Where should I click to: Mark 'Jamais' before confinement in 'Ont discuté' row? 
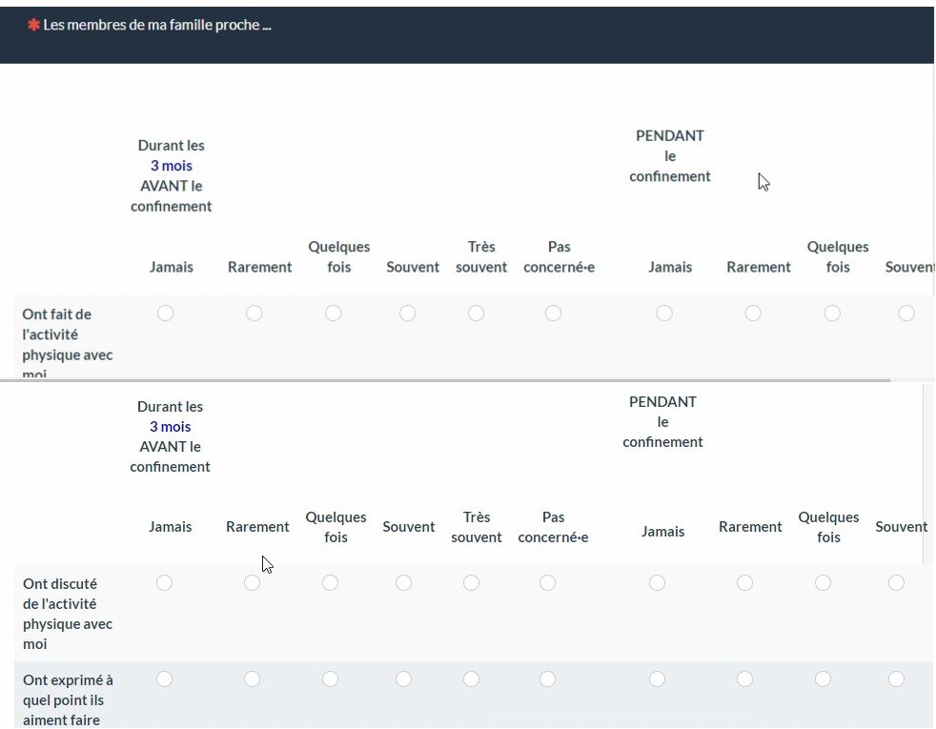[x=164, y=582]
